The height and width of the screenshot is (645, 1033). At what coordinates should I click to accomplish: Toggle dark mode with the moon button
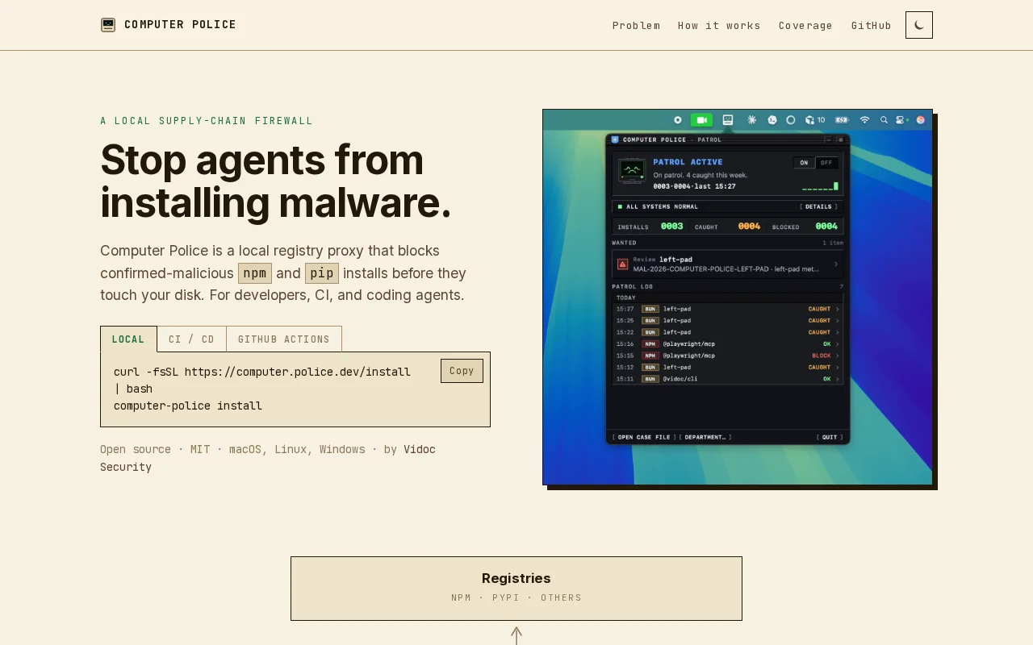coord(919,25)
